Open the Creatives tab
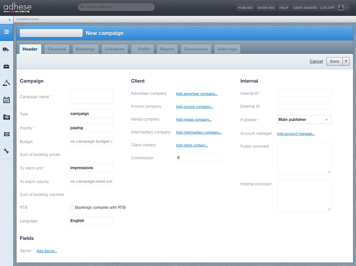 pos(115,49)
